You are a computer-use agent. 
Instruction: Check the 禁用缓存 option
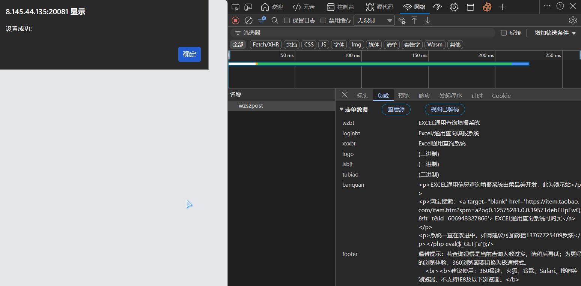(323, 21)
